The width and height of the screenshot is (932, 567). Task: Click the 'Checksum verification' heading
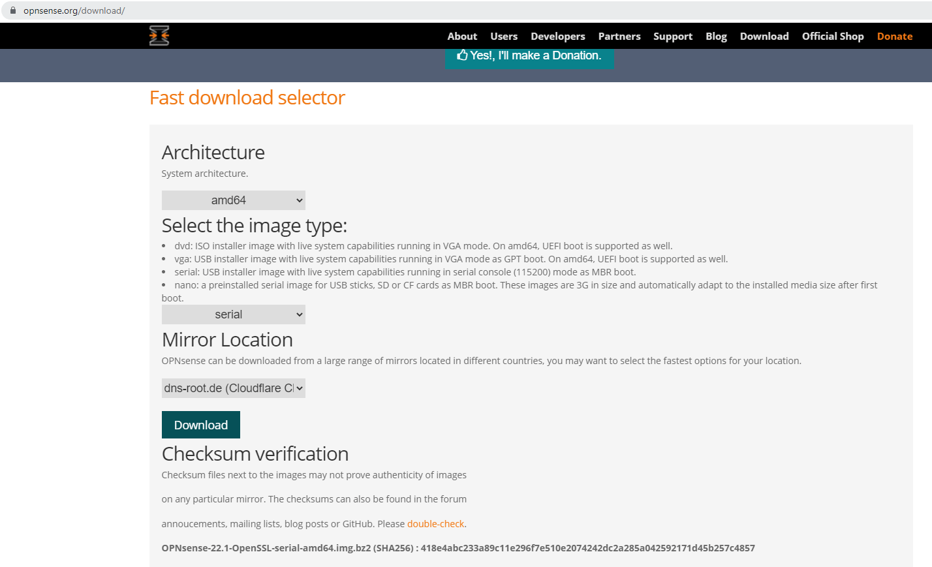point(255,454)
